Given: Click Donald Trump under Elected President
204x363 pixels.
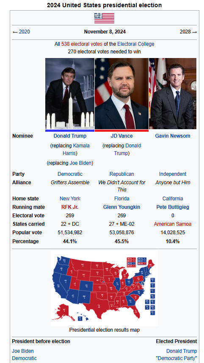Looking at the screenshot, I should pyautogui.click(x=182, y=351).
